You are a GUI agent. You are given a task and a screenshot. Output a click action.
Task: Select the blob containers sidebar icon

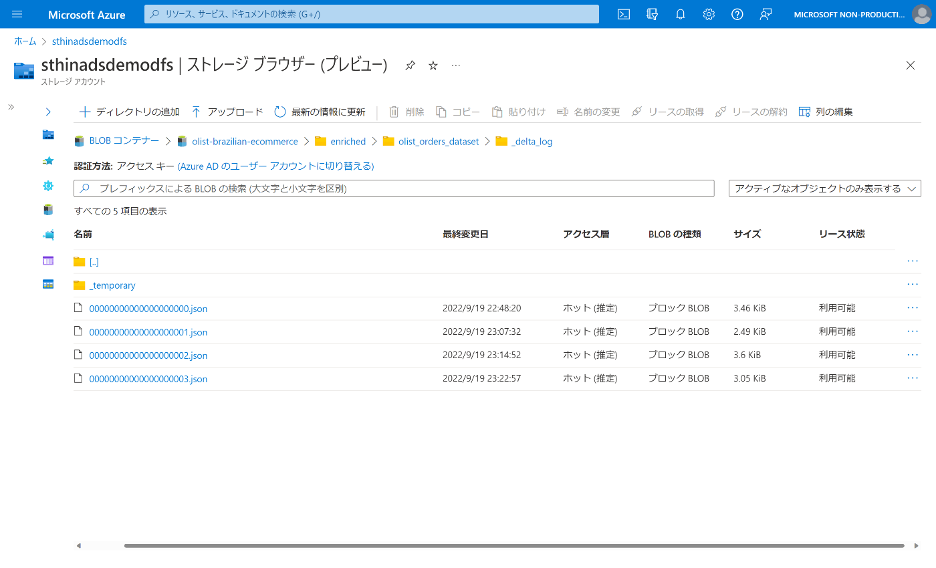coord(48,210)
